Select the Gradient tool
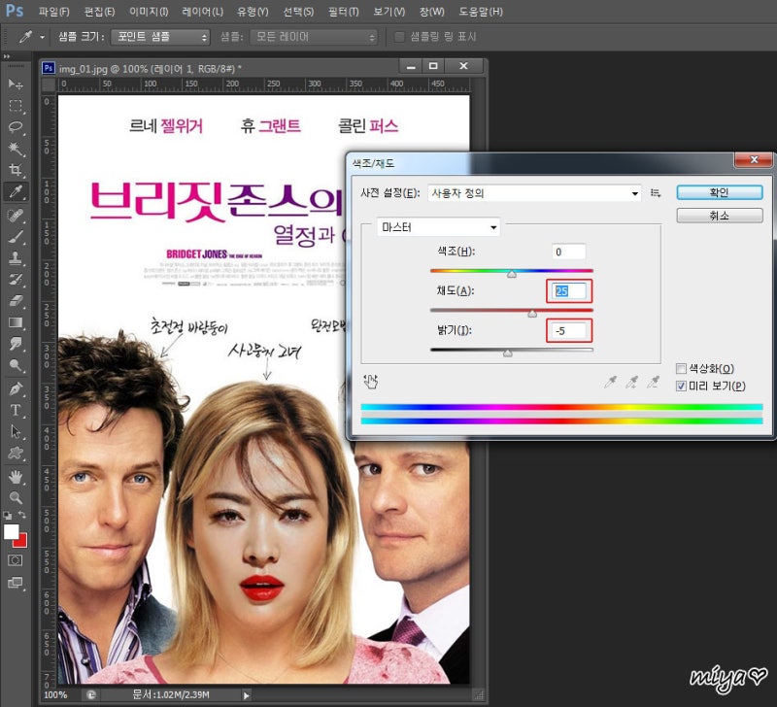The height and width of the screenshot is (707, 777). tap(16, 322)
